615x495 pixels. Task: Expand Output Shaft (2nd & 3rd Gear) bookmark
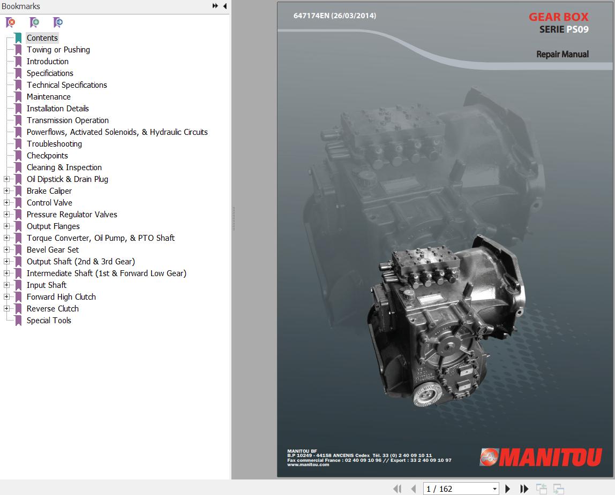[6, 261]
